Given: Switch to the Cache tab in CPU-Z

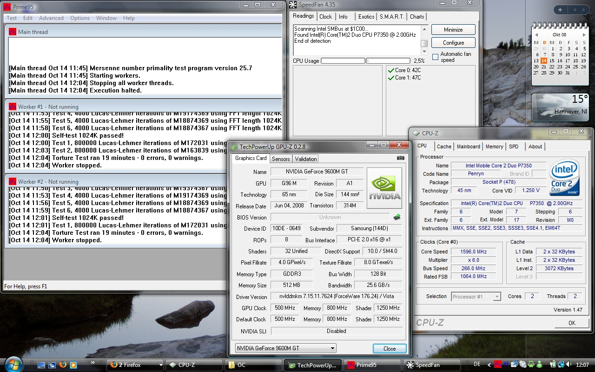Looking at the screenshot, I should click(x=444, y=146).
